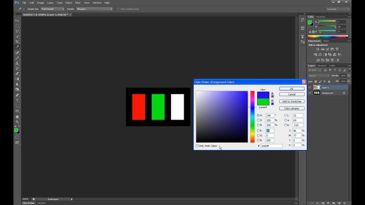
Task: Select the Layer 1 thumbnail
Action: pyautogui.click(x=317, y=87)
